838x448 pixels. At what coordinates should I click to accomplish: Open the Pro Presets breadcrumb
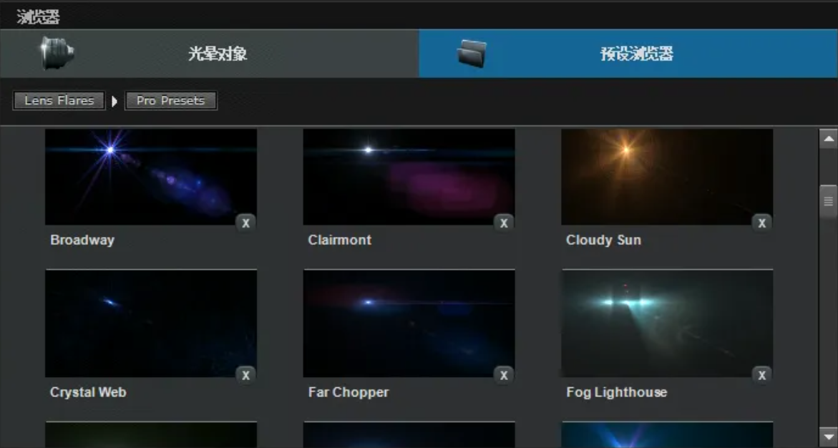coord(170,101)
